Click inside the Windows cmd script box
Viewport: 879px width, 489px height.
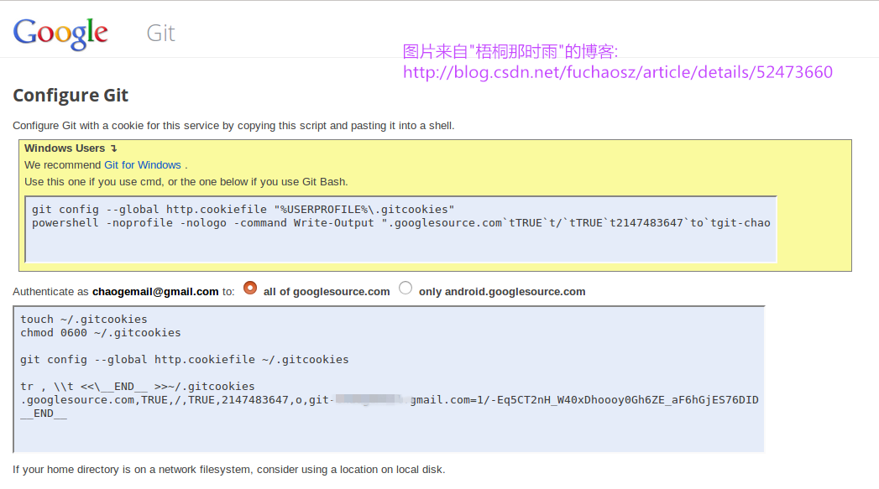[x=400, y=229]
